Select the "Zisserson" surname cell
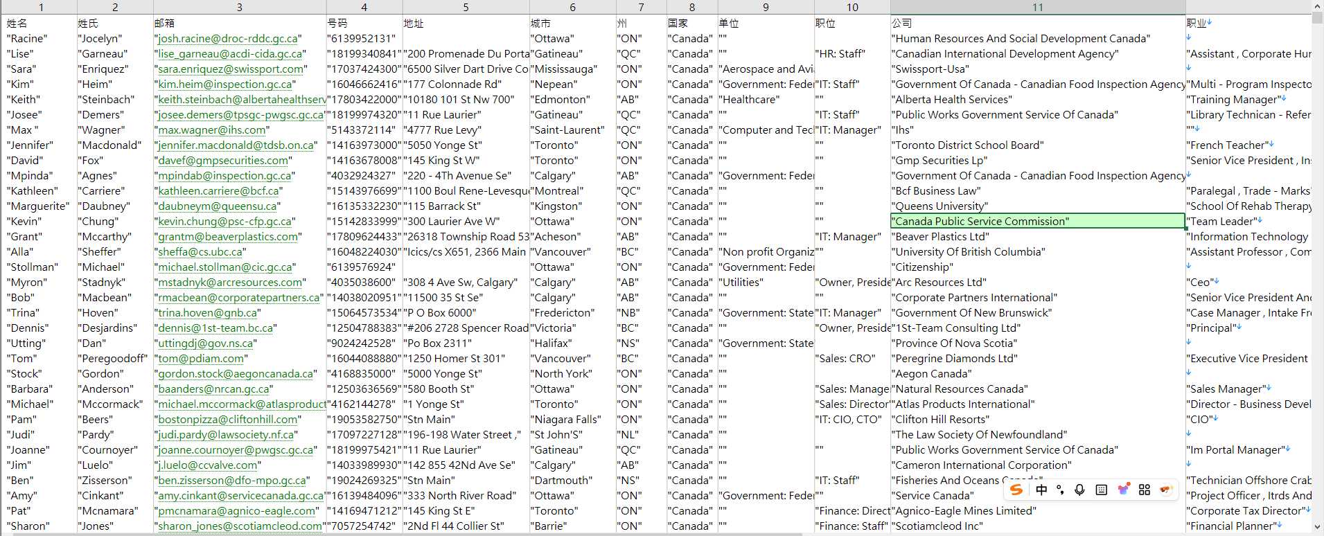Viewport: 1324px width, 536px height. coord(115,481)
